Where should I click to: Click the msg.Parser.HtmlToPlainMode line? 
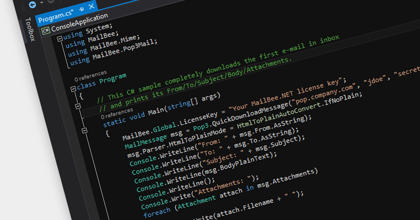click(245, 125)
